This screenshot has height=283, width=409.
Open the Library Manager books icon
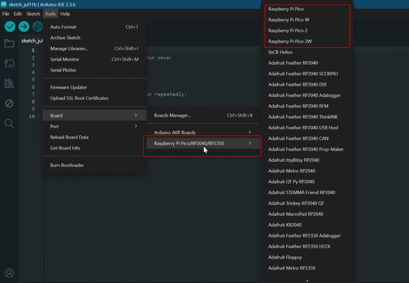9,83
